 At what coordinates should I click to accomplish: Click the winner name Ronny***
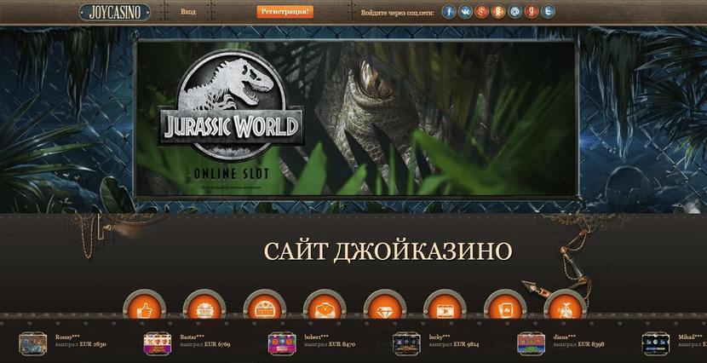(x=67, y=337)
